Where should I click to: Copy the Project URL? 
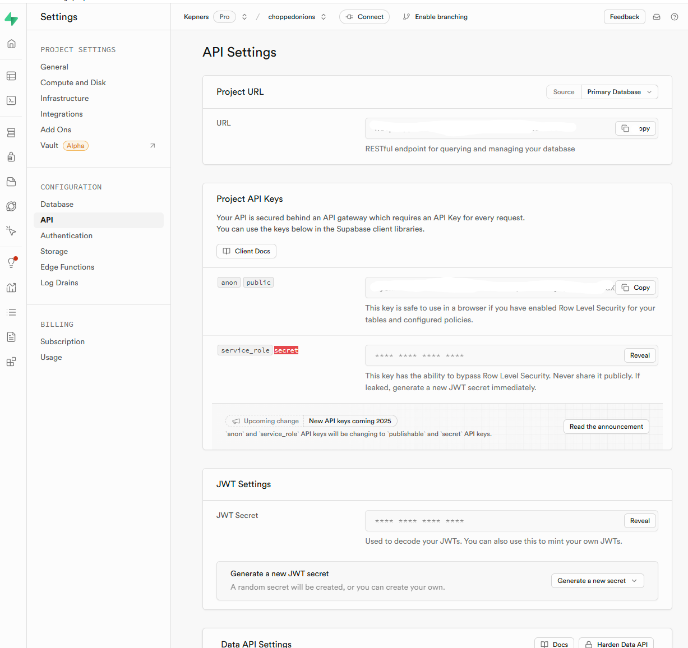(635, 128)
